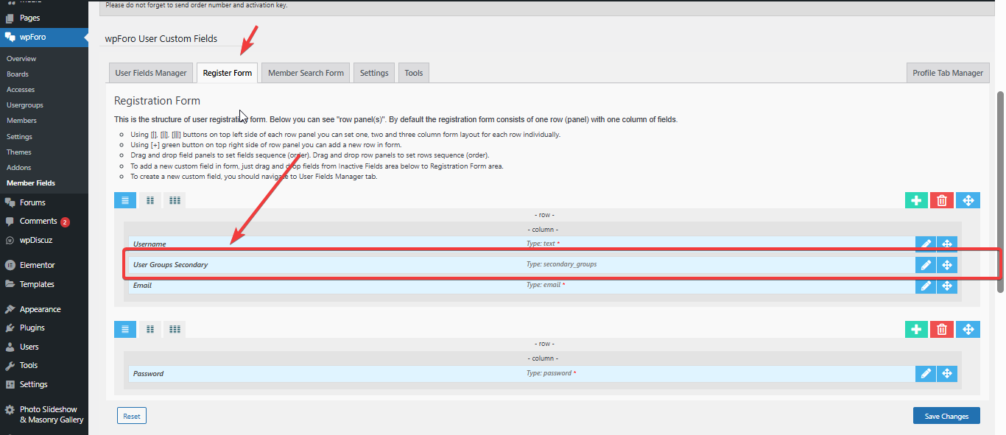Viewport: 1006px width, 435px height.
Task: Click edit pencil icon for Username field
Action: (926, 244)
